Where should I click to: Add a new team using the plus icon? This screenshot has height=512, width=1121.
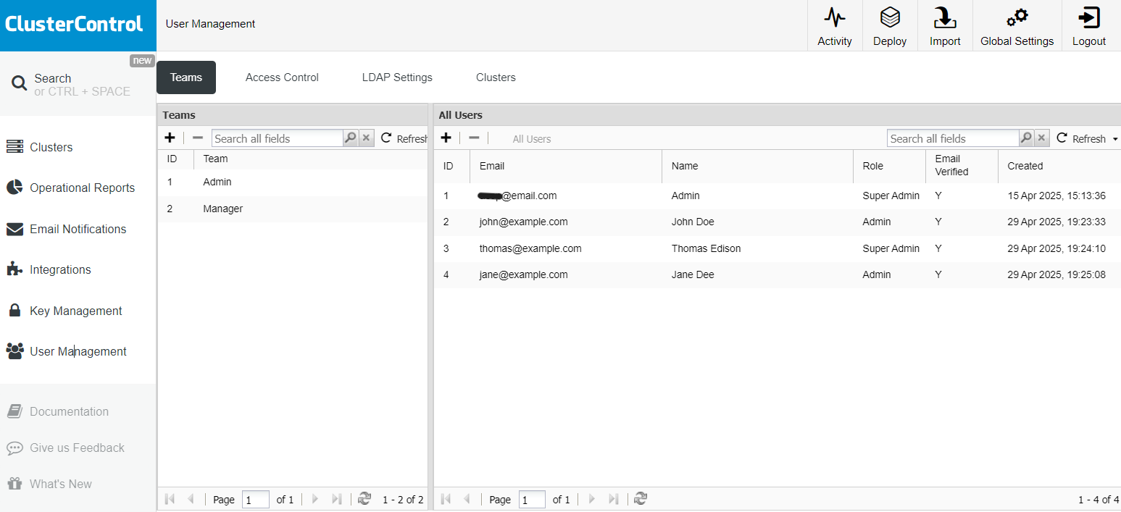point(170,138)
